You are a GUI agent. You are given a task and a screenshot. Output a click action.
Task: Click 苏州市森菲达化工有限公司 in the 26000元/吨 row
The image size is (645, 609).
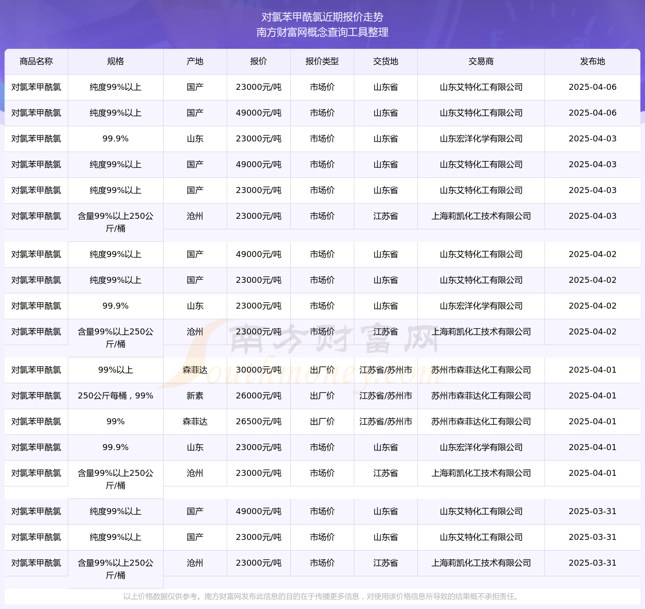481,396
